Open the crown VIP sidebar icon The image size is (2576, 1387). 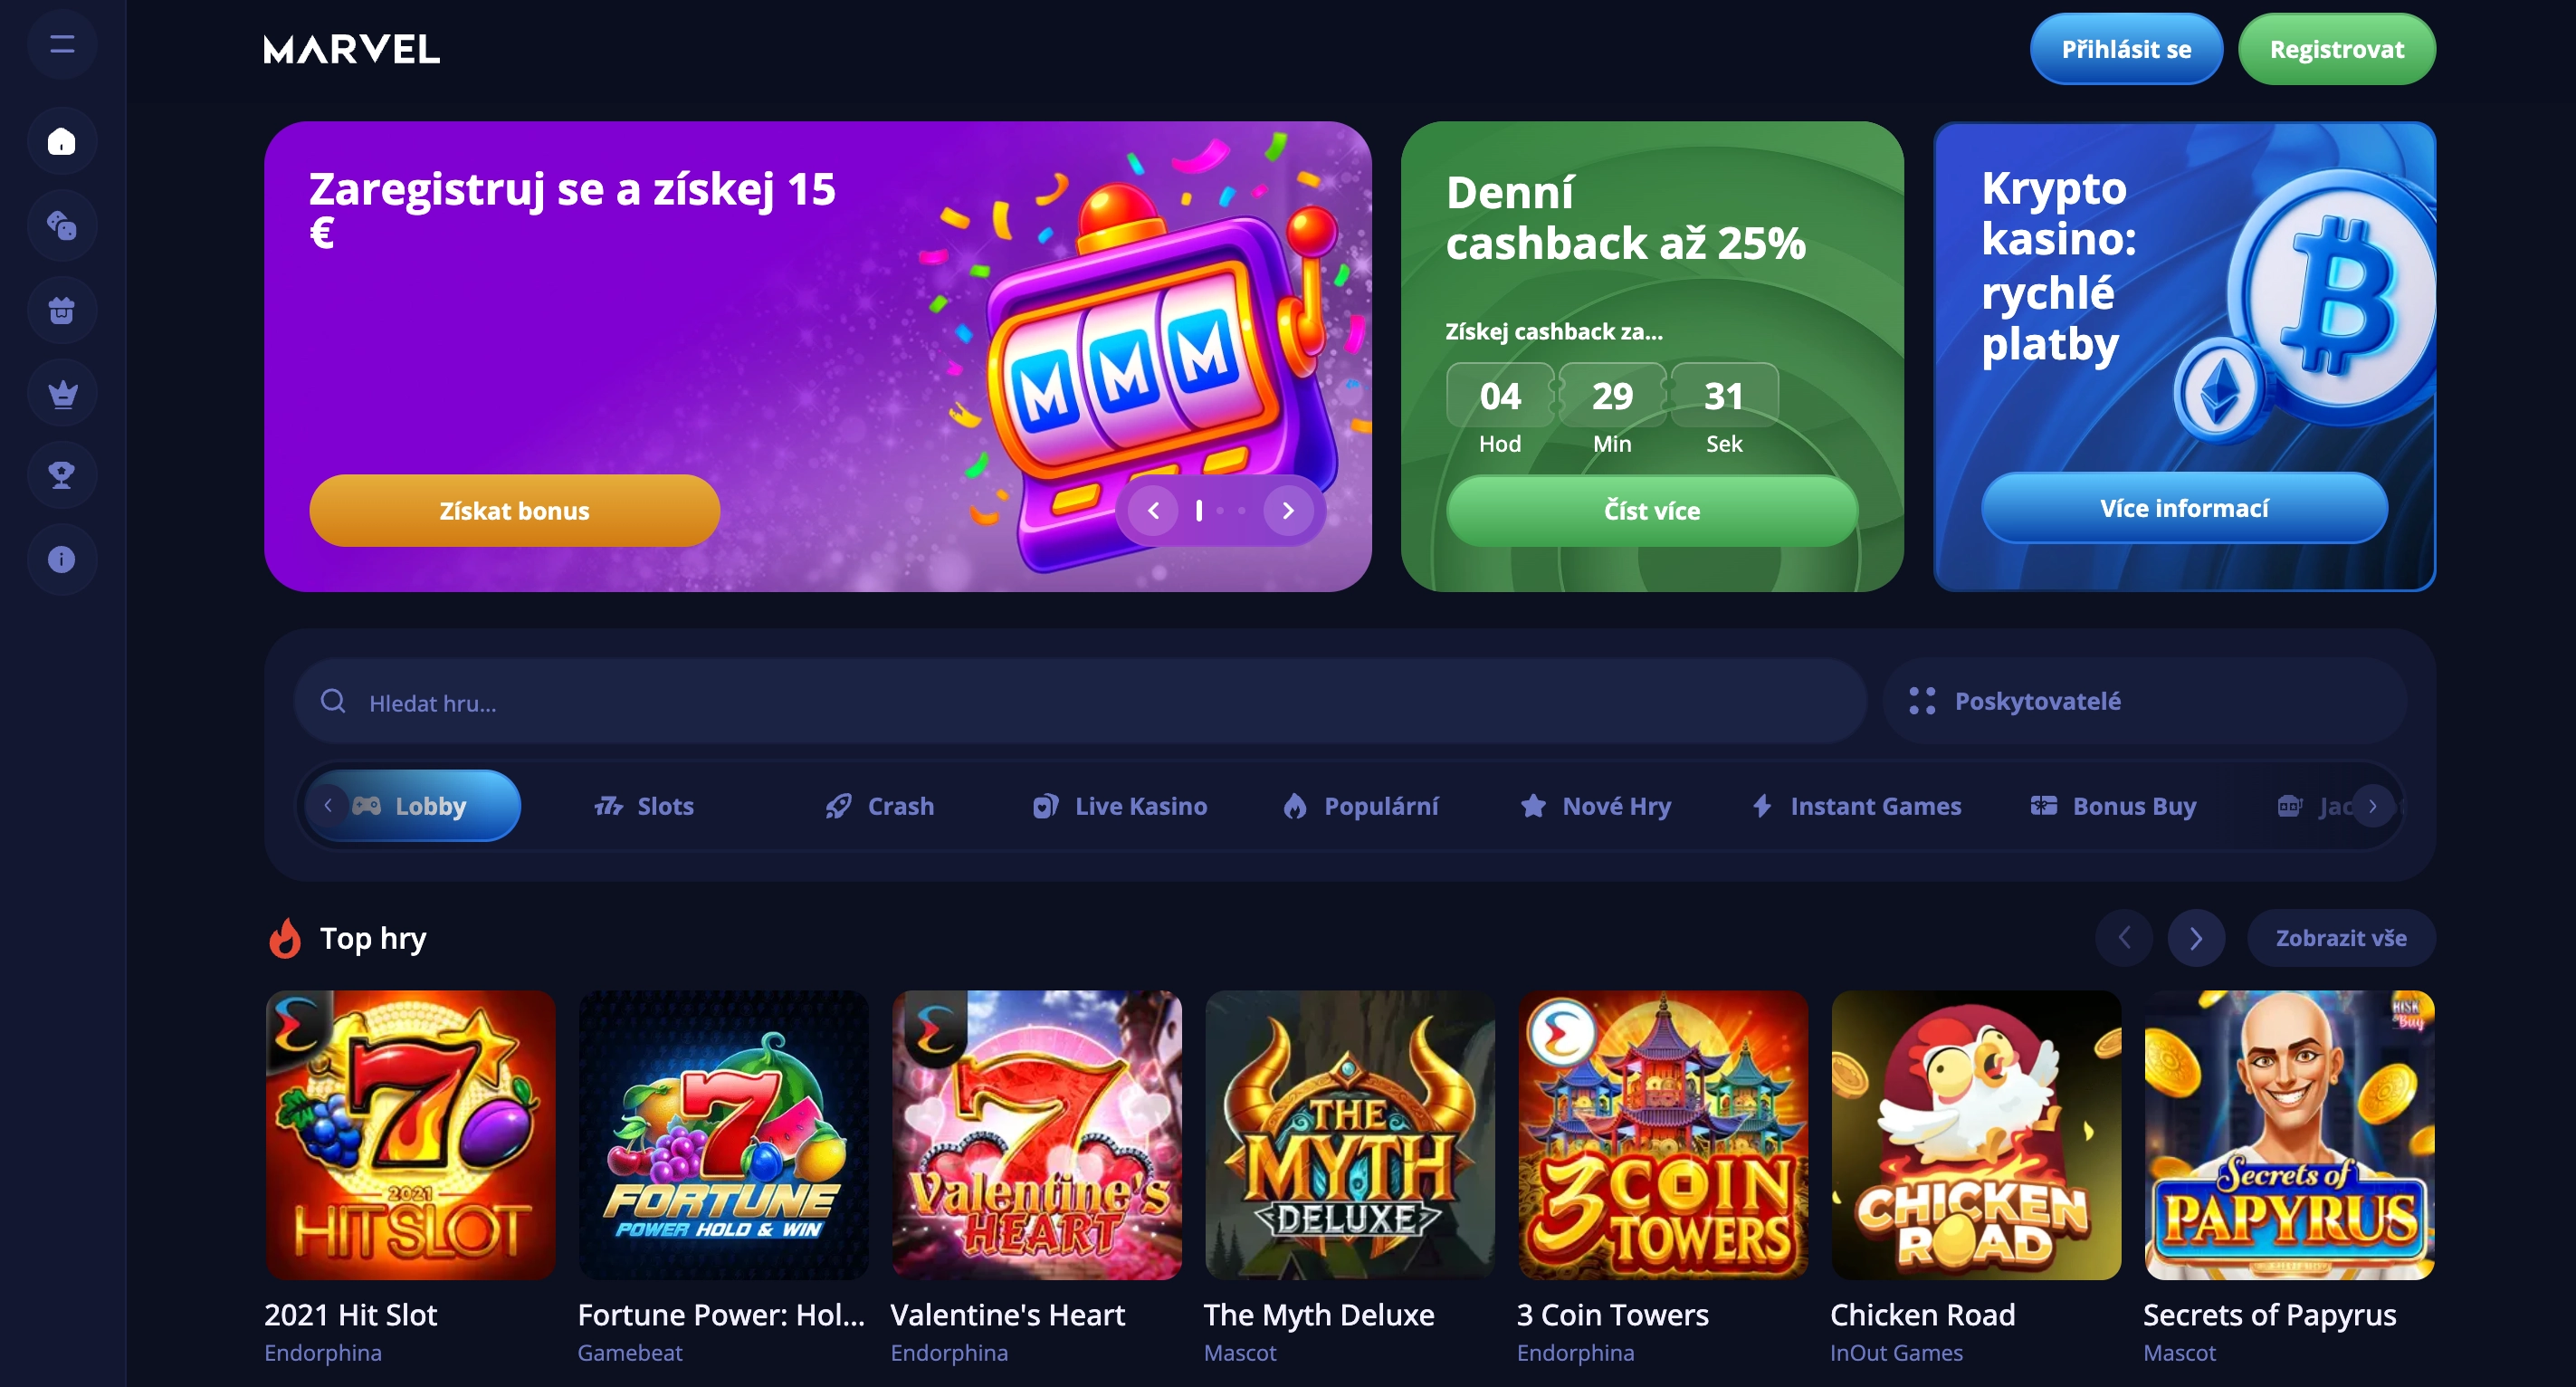(62, 393)
